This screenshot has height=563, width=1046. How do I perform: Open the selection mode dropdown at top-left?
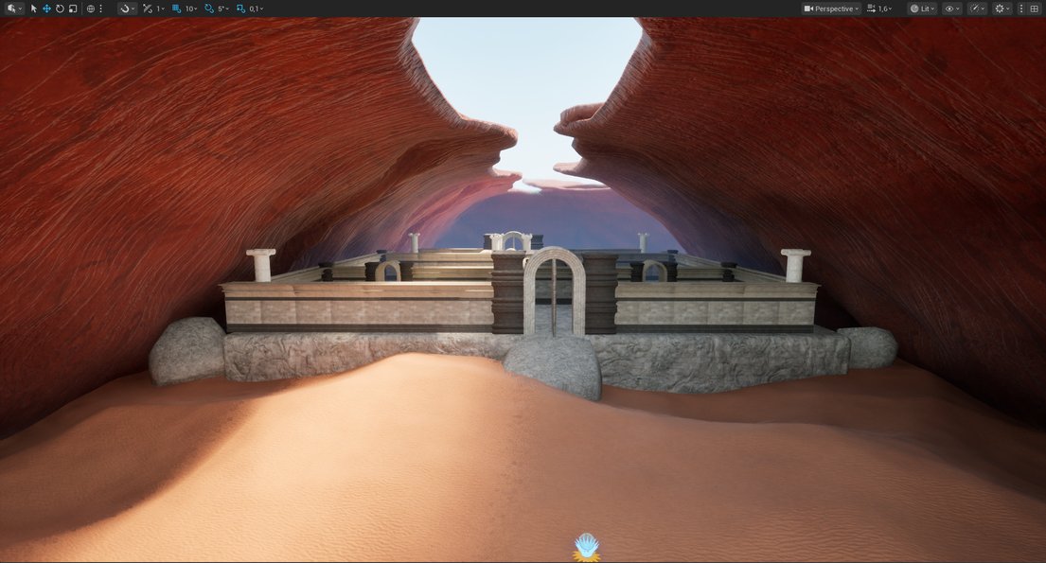14,9
